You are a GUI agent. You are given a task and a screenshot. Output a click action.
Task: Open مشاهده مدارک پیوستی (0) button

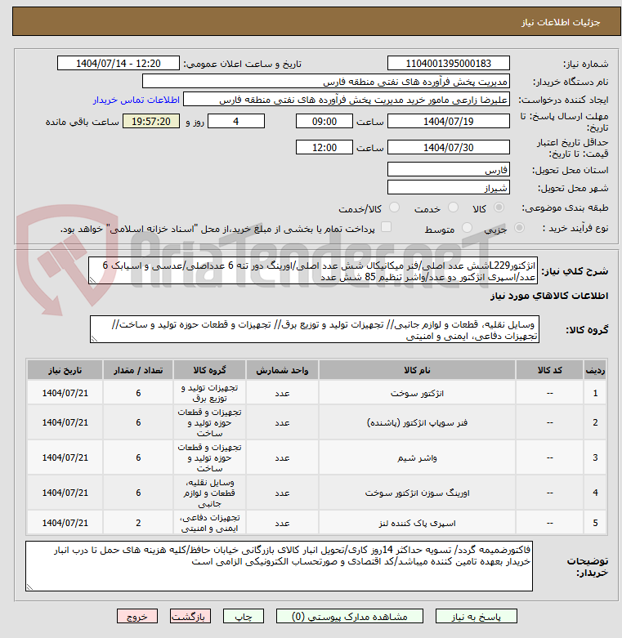(349, 617)
